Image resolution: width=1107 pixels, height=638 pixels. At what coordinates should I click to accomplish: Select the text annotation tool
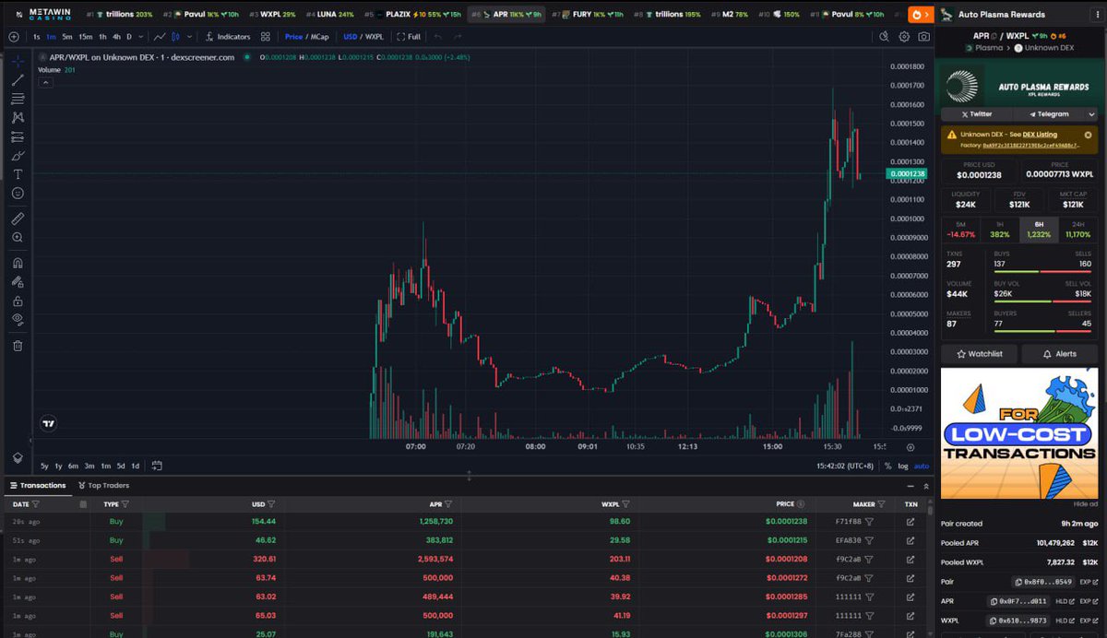click(18, 174)
